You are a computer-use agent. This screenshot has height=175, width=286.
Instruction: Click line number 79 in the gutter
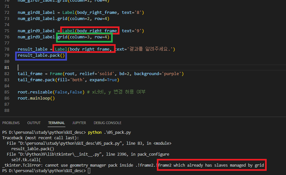click(7, 55)
